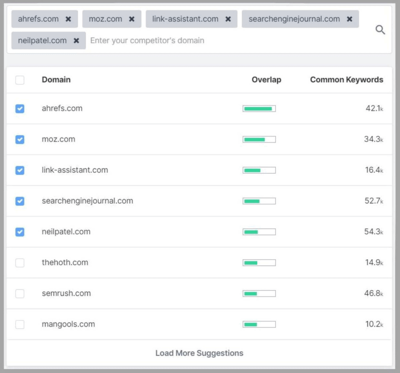
Task: Click Load More Suggestions
Action: 199,353
